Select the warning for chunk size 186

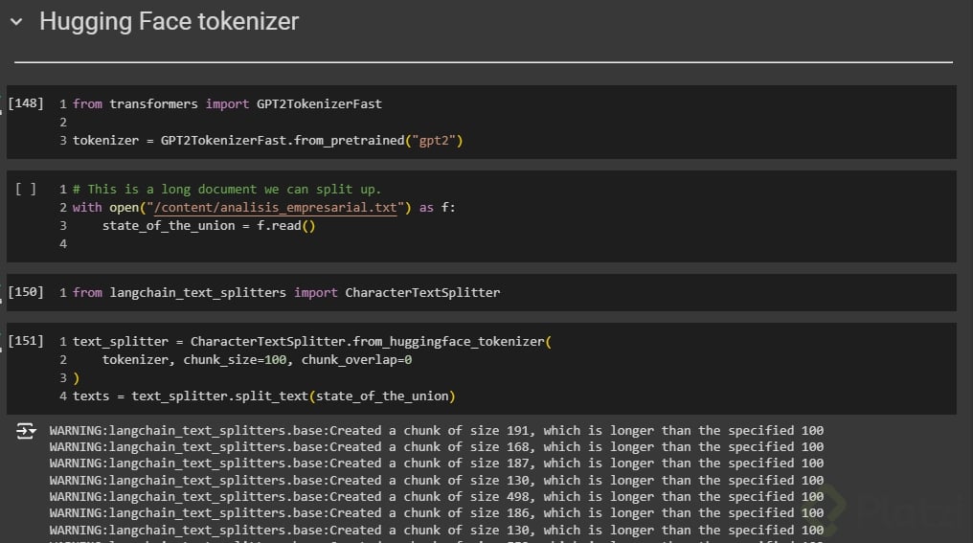436,513
